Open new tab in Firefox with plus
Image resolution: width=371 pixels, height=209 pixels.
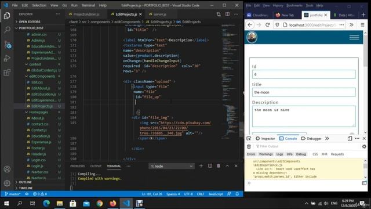pyautogui.click(x=363, y=15)
